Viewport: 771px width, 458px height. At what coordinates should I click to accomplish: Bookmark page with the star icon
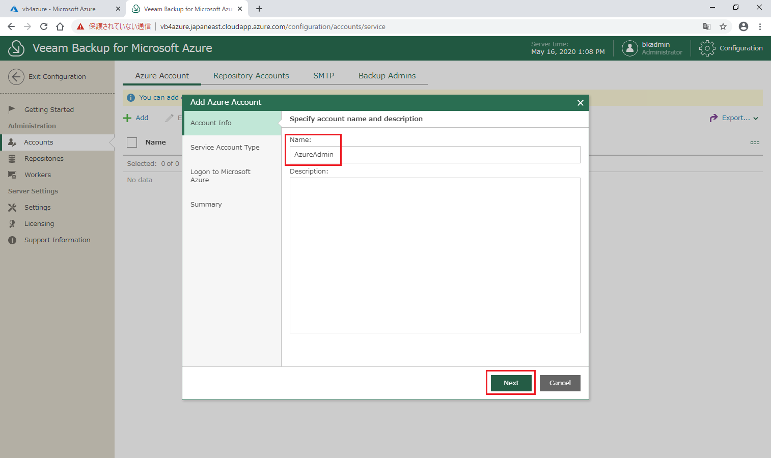point(723,26)
